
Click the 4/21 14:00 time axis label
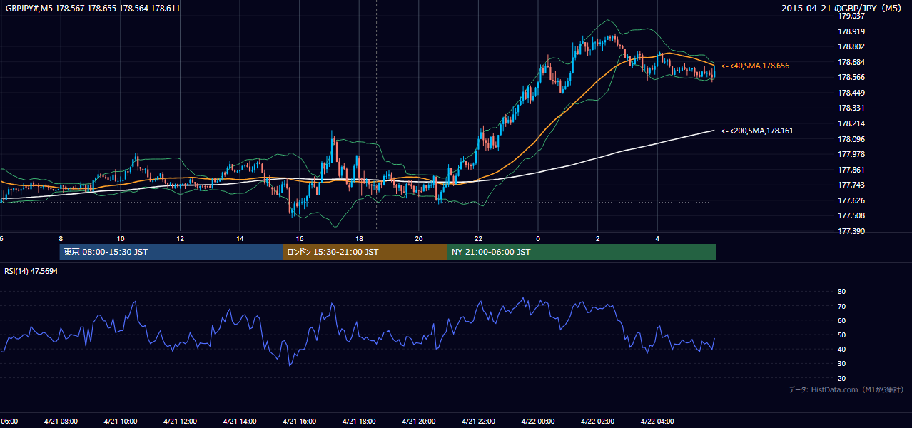pyautogui.click(x=240, y=421)
